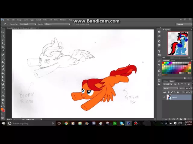Create new adjustment layer icon

pos(177,119)
